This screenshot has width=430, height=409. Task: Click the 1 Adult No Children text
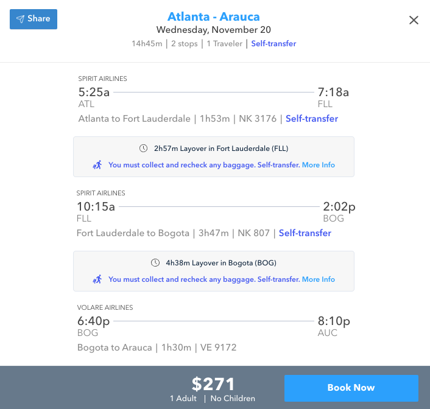[x=213, y=399]
